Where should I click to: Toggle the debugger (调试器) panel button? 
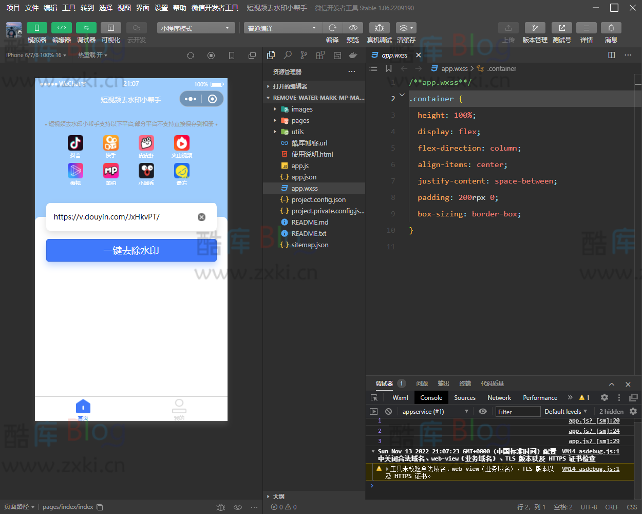tap(86, 28)
